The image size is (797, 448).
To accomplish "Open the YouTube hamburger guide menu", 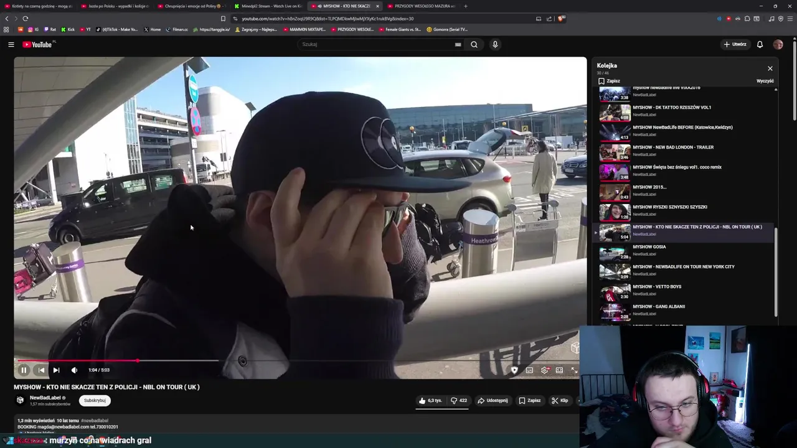I will coord(11,44).
